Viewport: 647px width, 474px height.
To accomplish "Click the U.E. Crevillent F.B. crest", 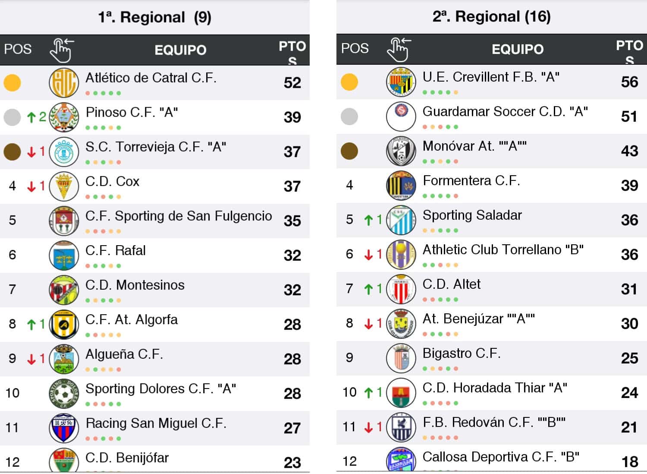I will coord(401,82).
